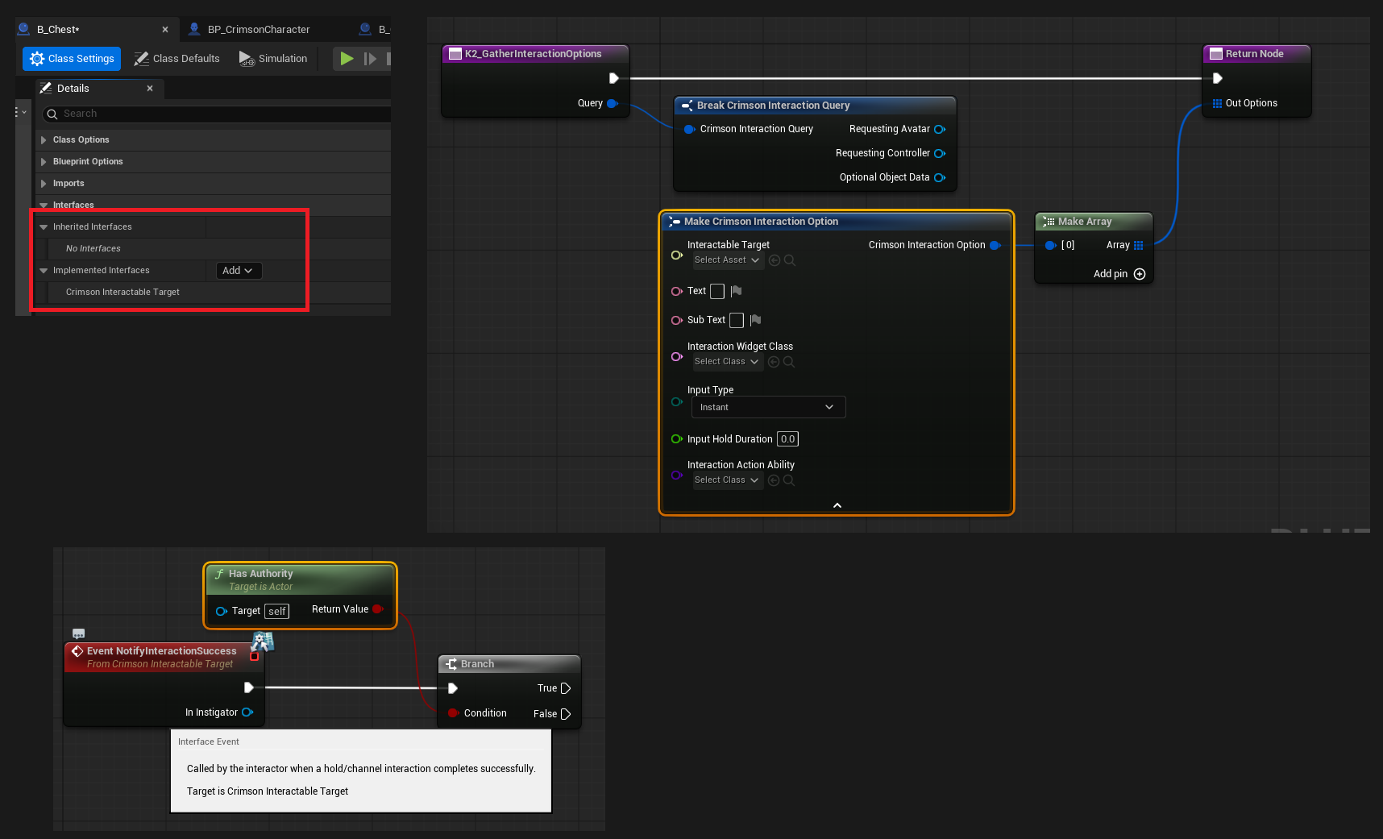Click the Simulation toolbar button

coord(273,59)
